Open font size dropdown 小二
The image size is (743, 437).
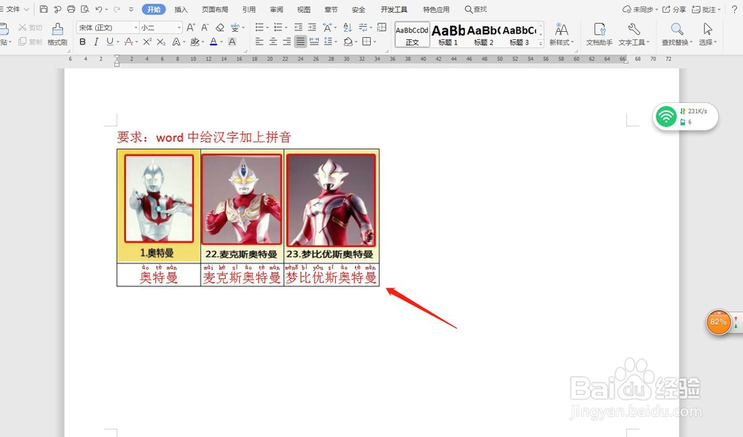pos(160,27)
